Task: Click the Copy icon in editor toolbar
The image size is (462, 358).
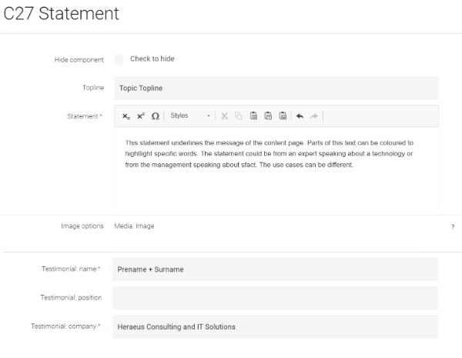Action: point(239,115)
